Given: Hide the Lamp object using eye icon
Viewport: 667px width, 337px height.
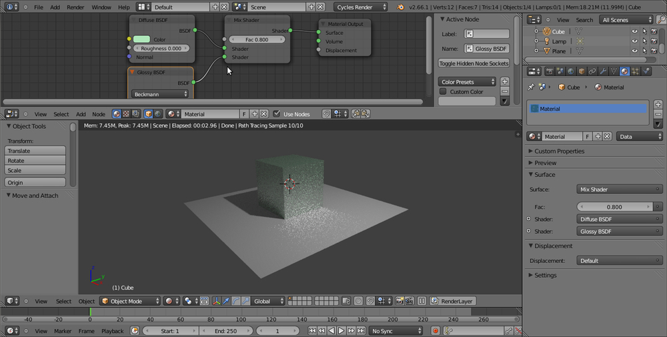Looking at the screenshot, I should click(x=634, y=41).
